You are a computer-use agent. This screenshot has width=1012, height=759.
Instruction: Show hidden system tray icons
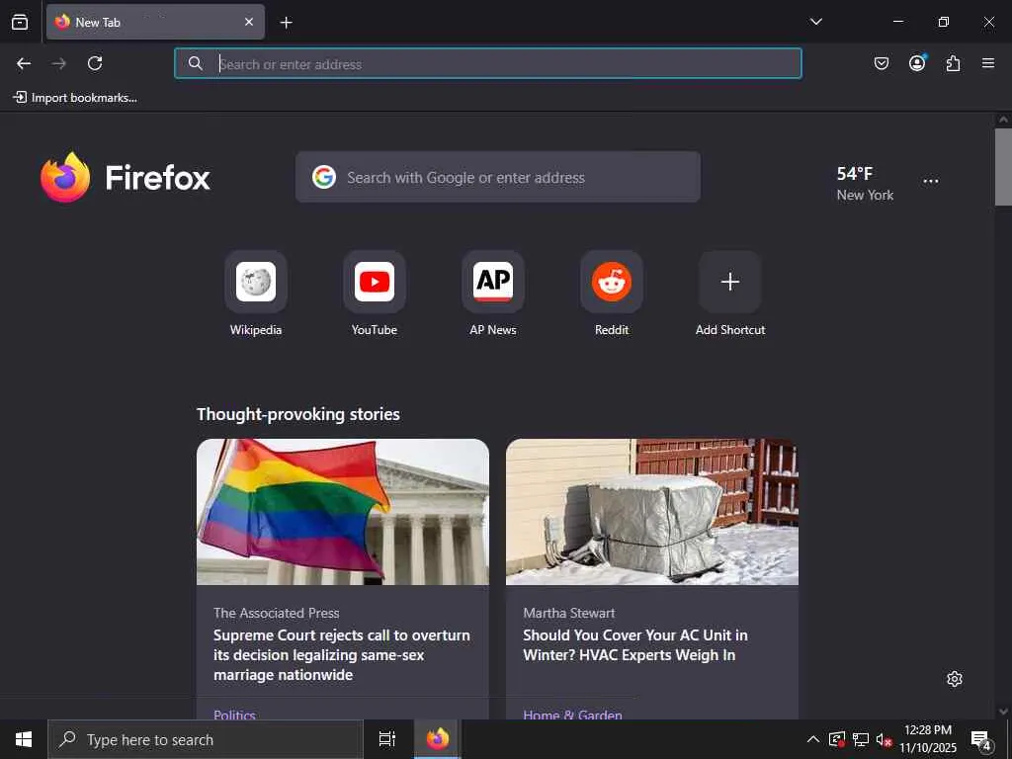(813, 739)
